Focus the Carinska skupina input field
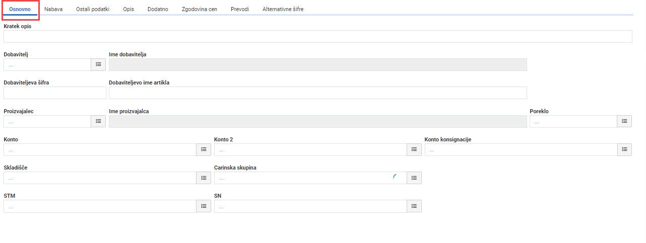This screenshot has width=646, height=243. click(x=310, y=178)
